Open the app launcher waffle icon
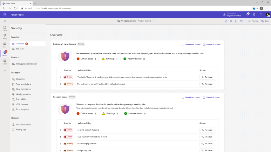Screen dimensions: 271x152 (x=5, y=15)
